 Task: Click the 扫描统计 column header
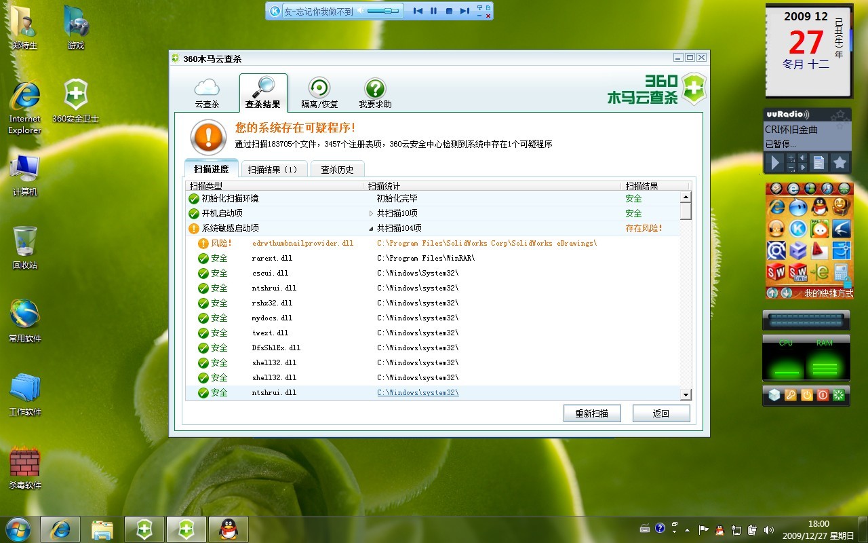pyautogui.click(x=384, y=185)
